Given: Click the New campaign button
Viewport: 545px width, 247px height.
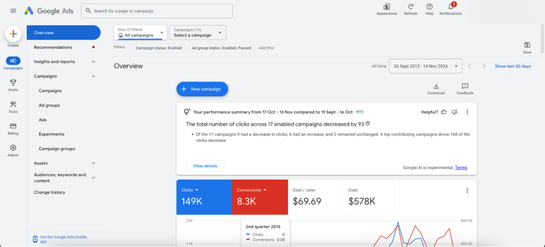Looking at the screenshot, I should click(202, 89).
